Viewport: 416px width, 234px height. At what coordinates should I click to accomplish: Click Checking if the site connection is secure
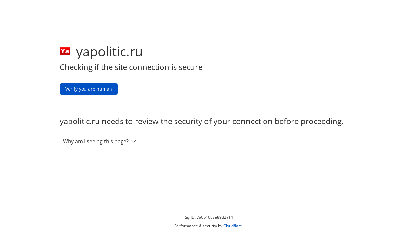131,67
